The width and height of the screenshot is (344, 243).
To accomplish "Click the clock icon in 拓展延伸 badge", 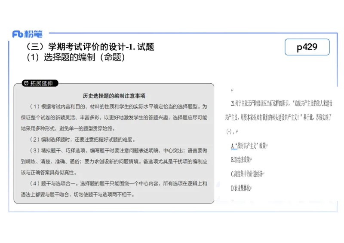I will coord(26,83).
